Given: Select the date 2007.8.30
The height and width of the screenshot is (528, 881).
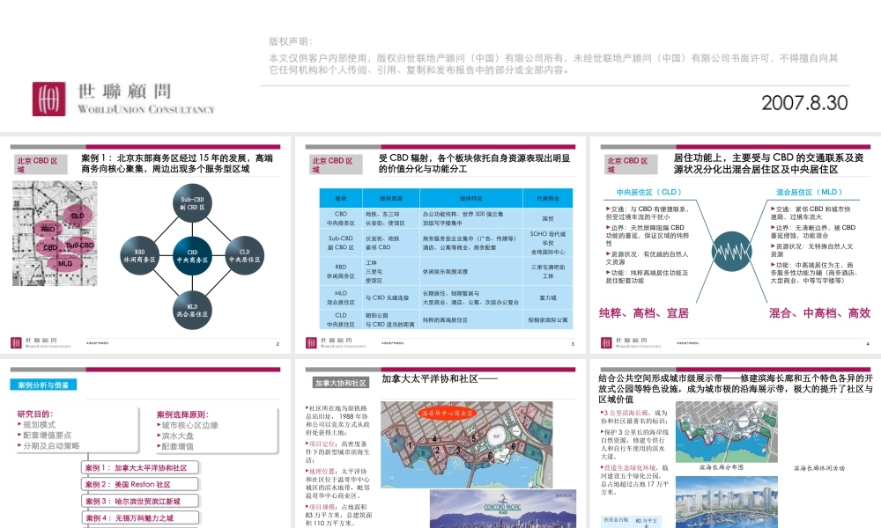Looking at the screenshot, I should (804, 103).
